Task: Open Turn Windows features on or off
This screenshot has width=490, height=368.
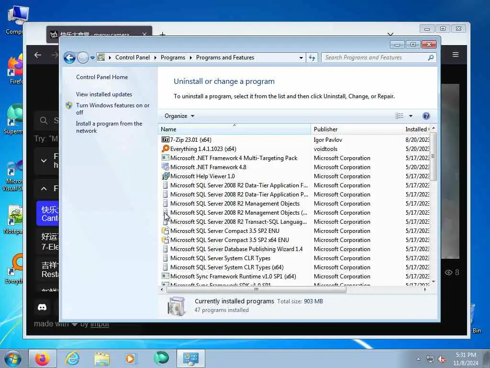Action: pos(112,109)
